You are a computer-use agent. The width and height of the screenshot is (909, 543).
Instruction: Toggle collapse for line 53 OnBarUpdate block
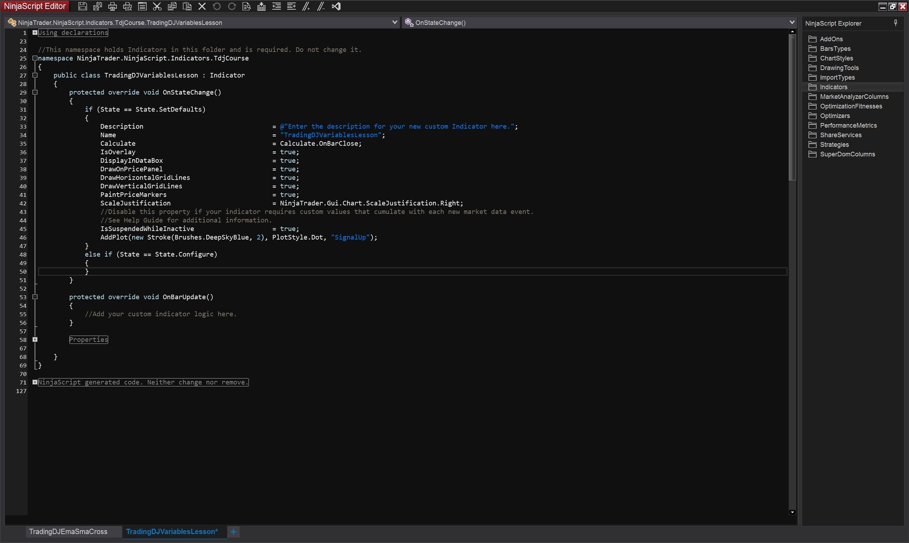(35, 297)
